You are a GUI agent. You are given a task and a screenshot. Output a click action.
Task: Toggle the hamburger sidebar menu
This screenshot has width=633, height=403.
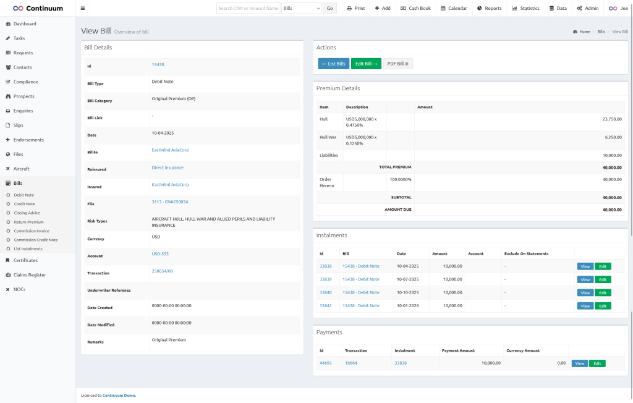83,8
